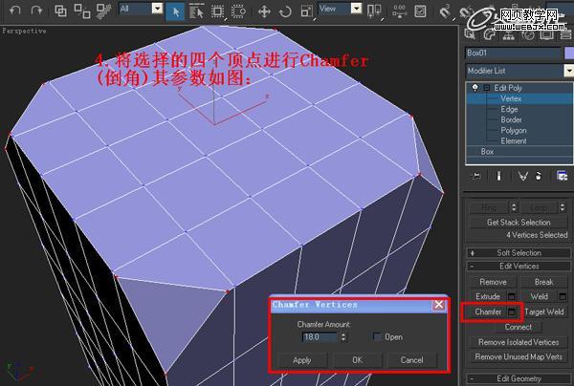
Task: Click the Extrude button
Action: click(x=488, y=296)
